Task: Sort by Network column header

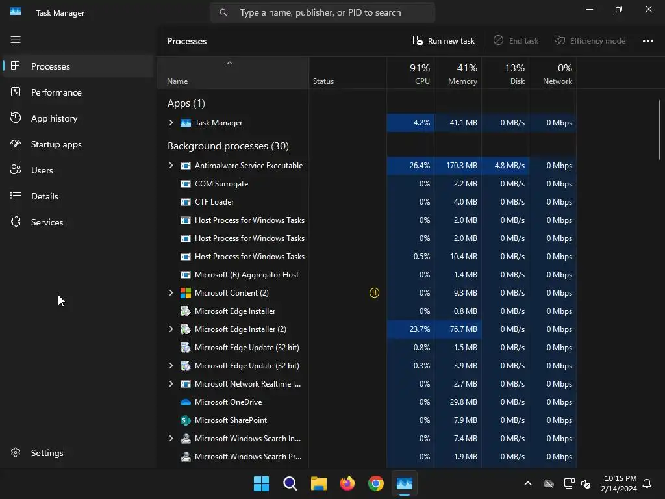Action: [x=553, y=73]
